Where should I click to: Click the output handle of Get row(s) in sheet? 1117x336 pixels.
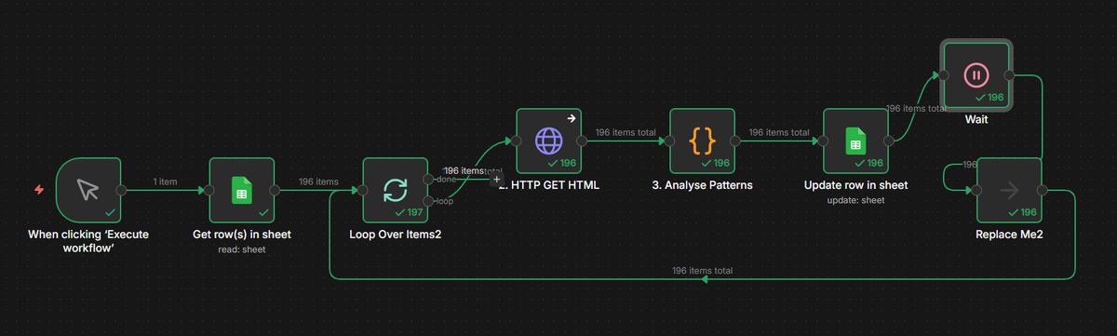[275, 190]
